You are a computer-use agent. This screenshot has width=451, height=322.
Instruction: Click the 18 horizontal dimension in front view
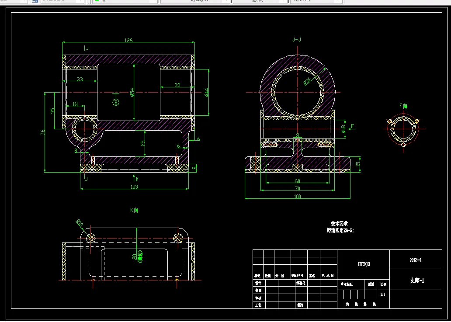(x=75, y=104)
